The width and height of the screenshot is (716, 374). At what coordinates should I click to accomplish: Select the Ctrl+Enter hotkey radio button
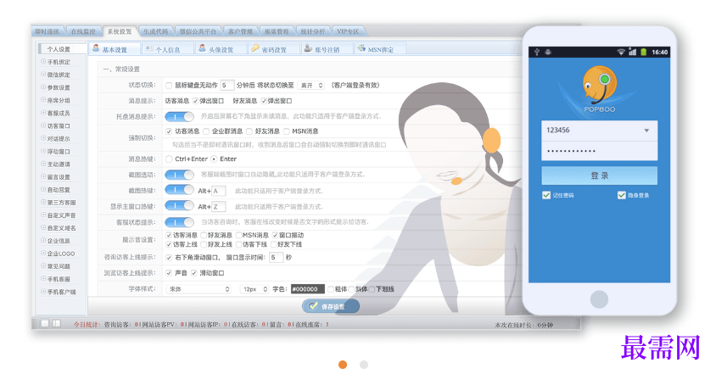169,159
